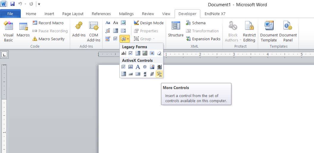
Task: Insert ActiveX Scroll Bar control
Action: [145, 74]
